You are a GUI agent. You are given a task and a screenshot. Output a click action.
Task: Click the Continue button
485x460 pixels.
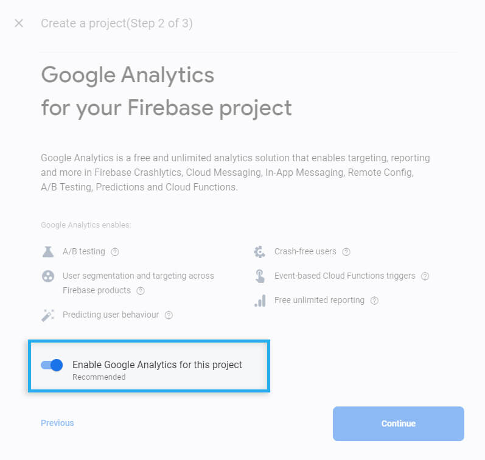coord(399,424)
